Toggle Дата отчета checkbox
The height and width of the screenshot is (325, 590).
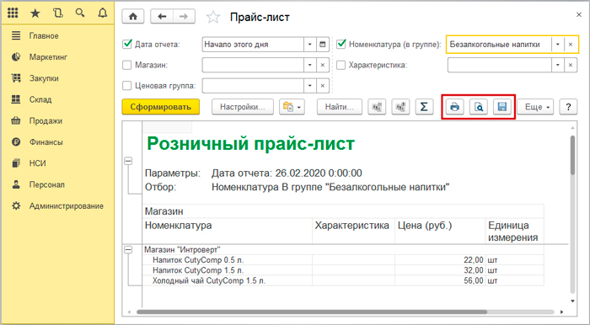127,45
